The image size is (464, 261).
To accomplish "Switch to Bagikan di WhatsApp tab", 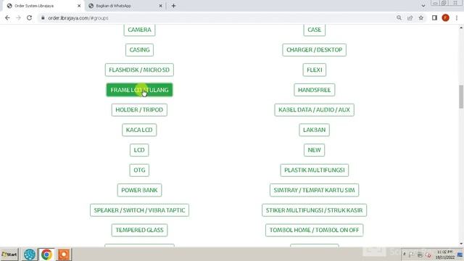I will (x=125, y=6).
